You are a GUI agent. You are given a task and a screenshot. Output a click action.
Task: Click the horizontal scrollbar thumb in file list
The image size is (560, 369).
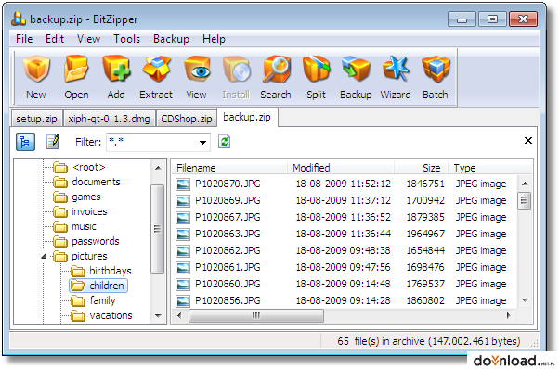[x=256, y=315]
